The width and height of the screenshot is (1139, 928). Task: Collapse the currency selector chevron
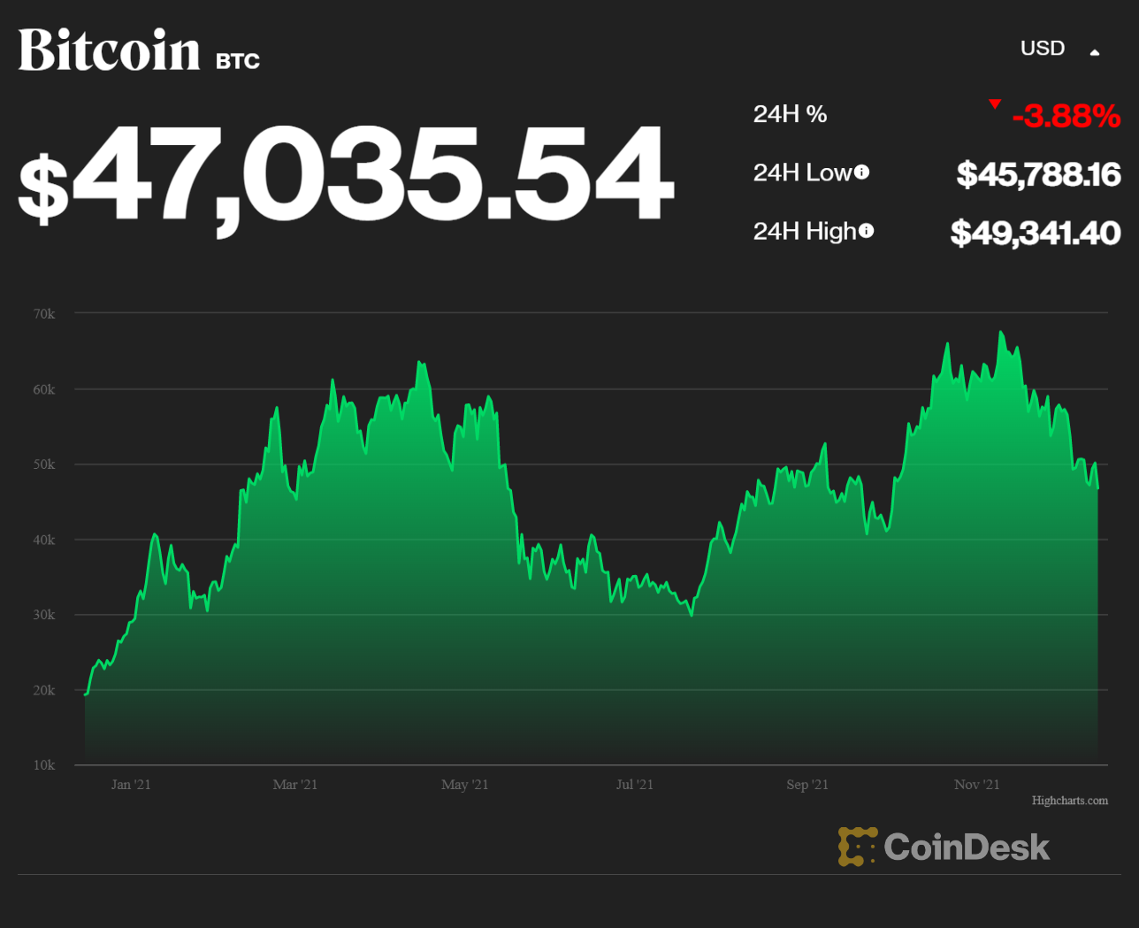[1095, 51]
